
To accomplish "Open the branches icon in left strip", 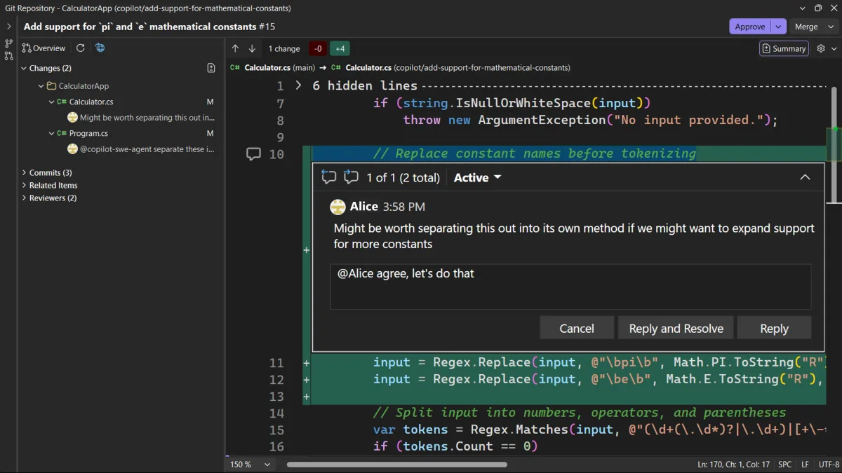I will (x=9, y=43).
